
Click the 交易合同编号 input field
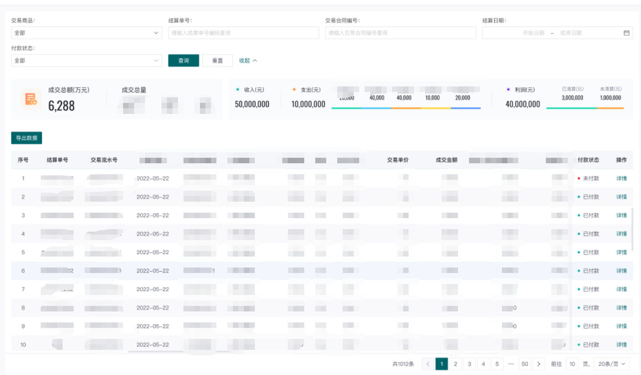click(400, 33)
